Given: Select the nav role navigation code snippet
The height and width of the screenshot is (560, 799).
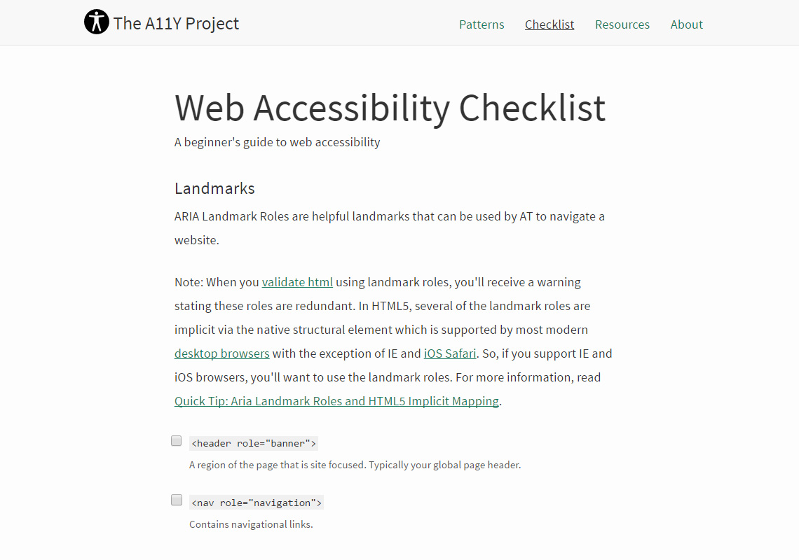Looking at the screenshot, I should (x=256, y=502).
